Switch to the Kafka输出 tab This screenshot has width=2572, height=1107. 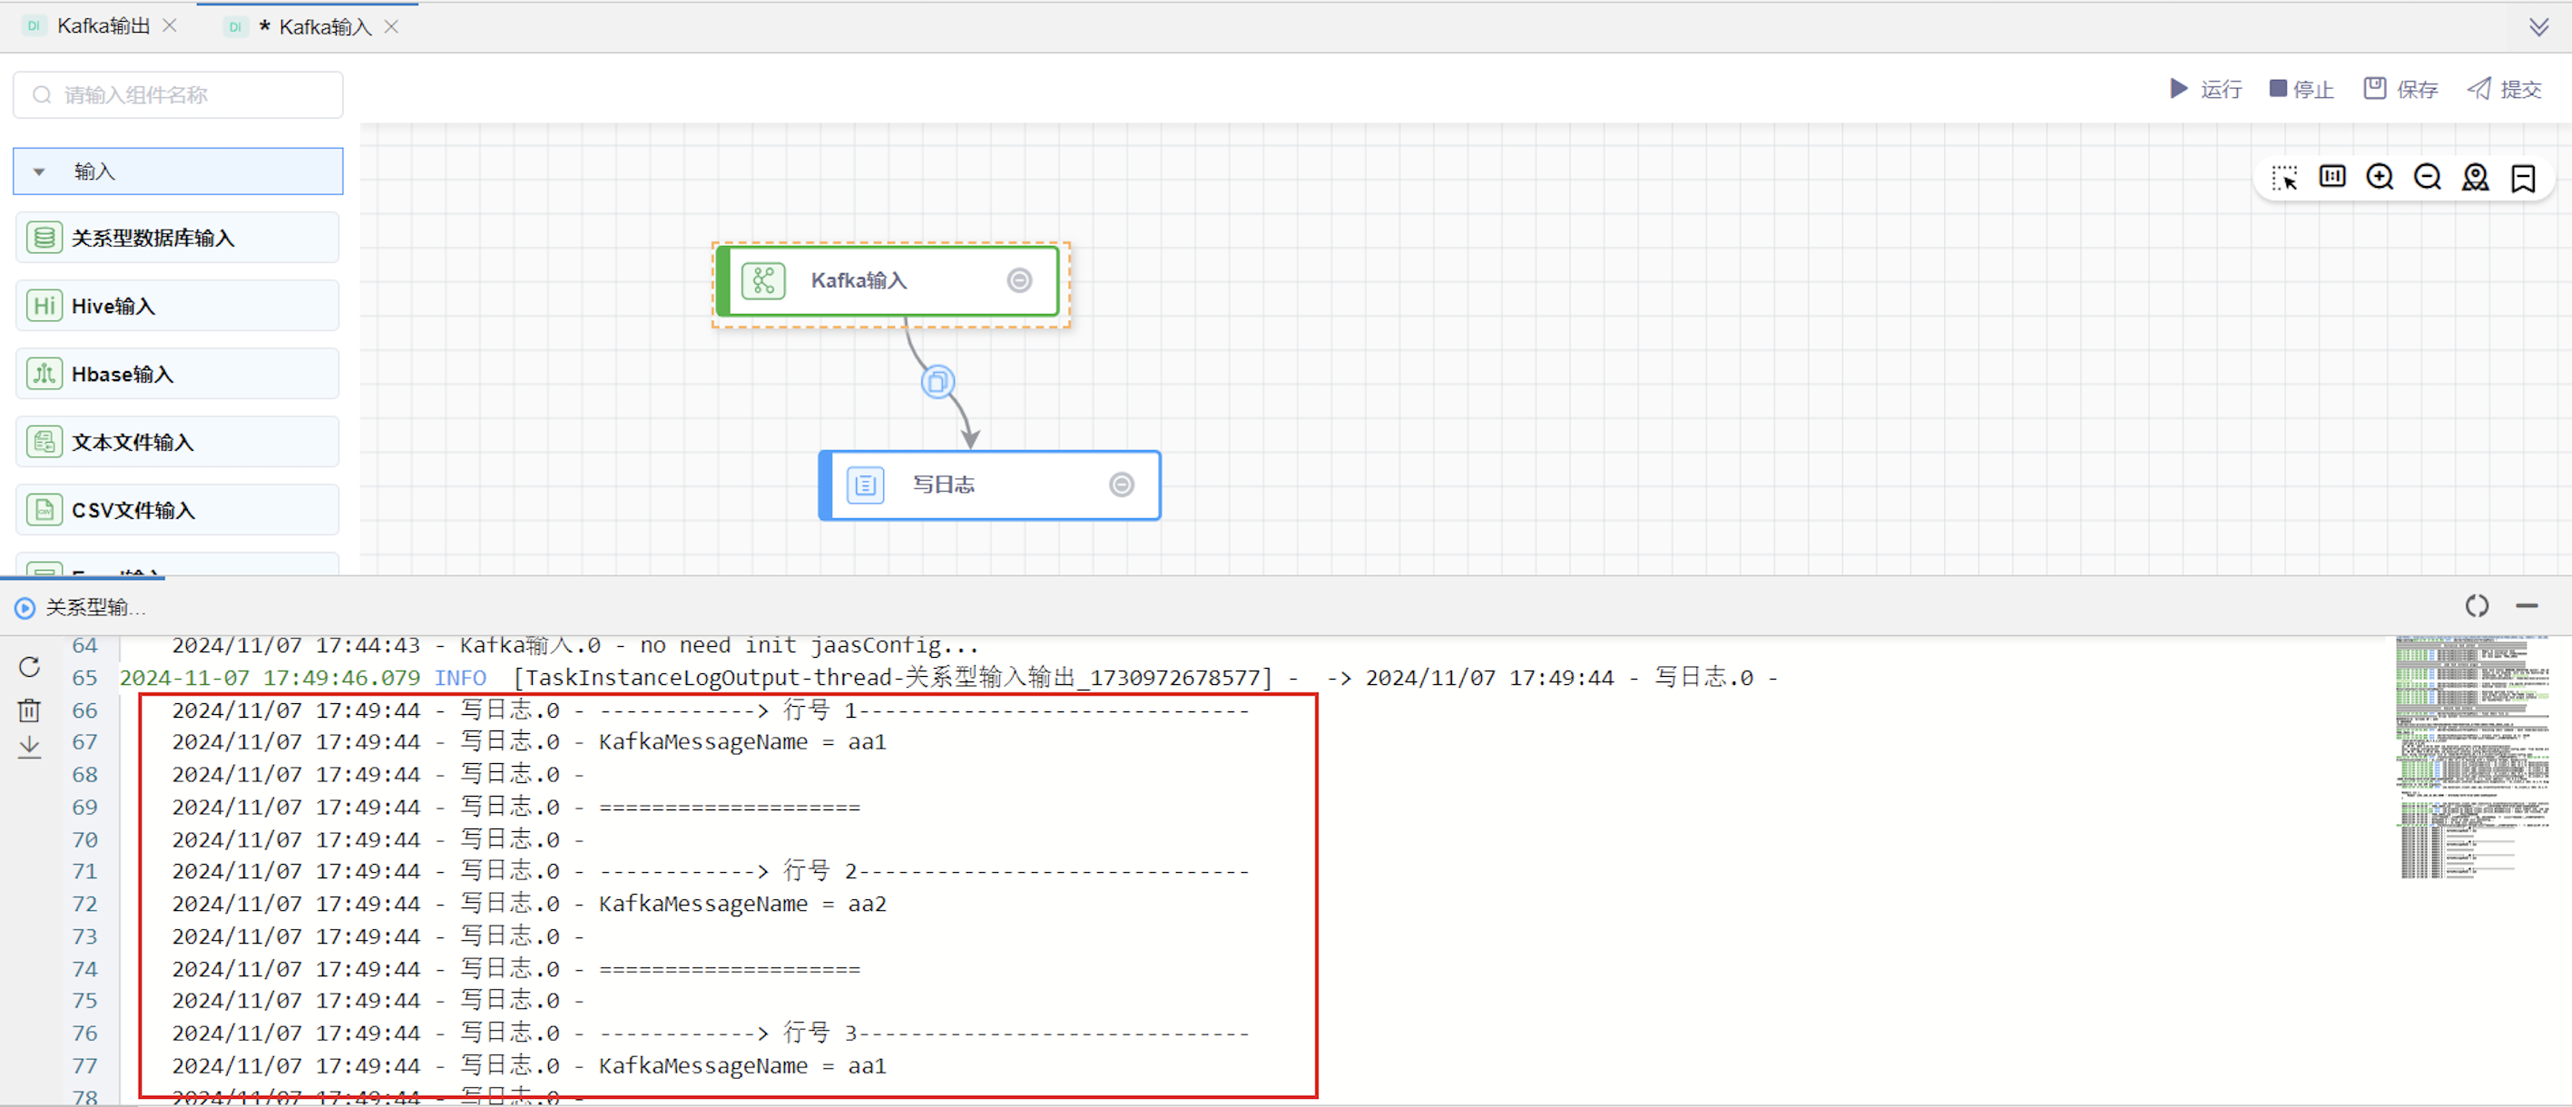pyautogui.click(x=102, y=26)
